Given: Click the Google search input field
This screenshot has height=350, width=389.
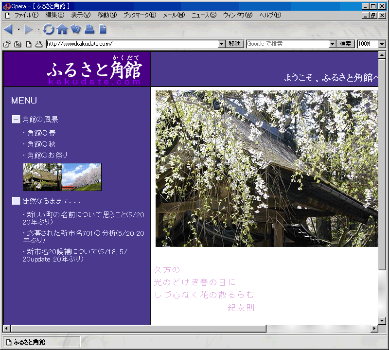Looking at the screenshot, I should click(x=287, y=44).
